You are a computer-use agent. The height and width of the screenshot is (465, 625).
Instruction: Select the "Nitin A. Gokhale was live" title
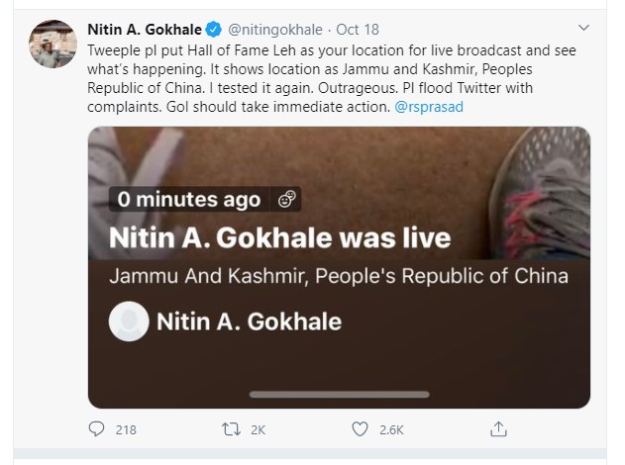point(279,238)
